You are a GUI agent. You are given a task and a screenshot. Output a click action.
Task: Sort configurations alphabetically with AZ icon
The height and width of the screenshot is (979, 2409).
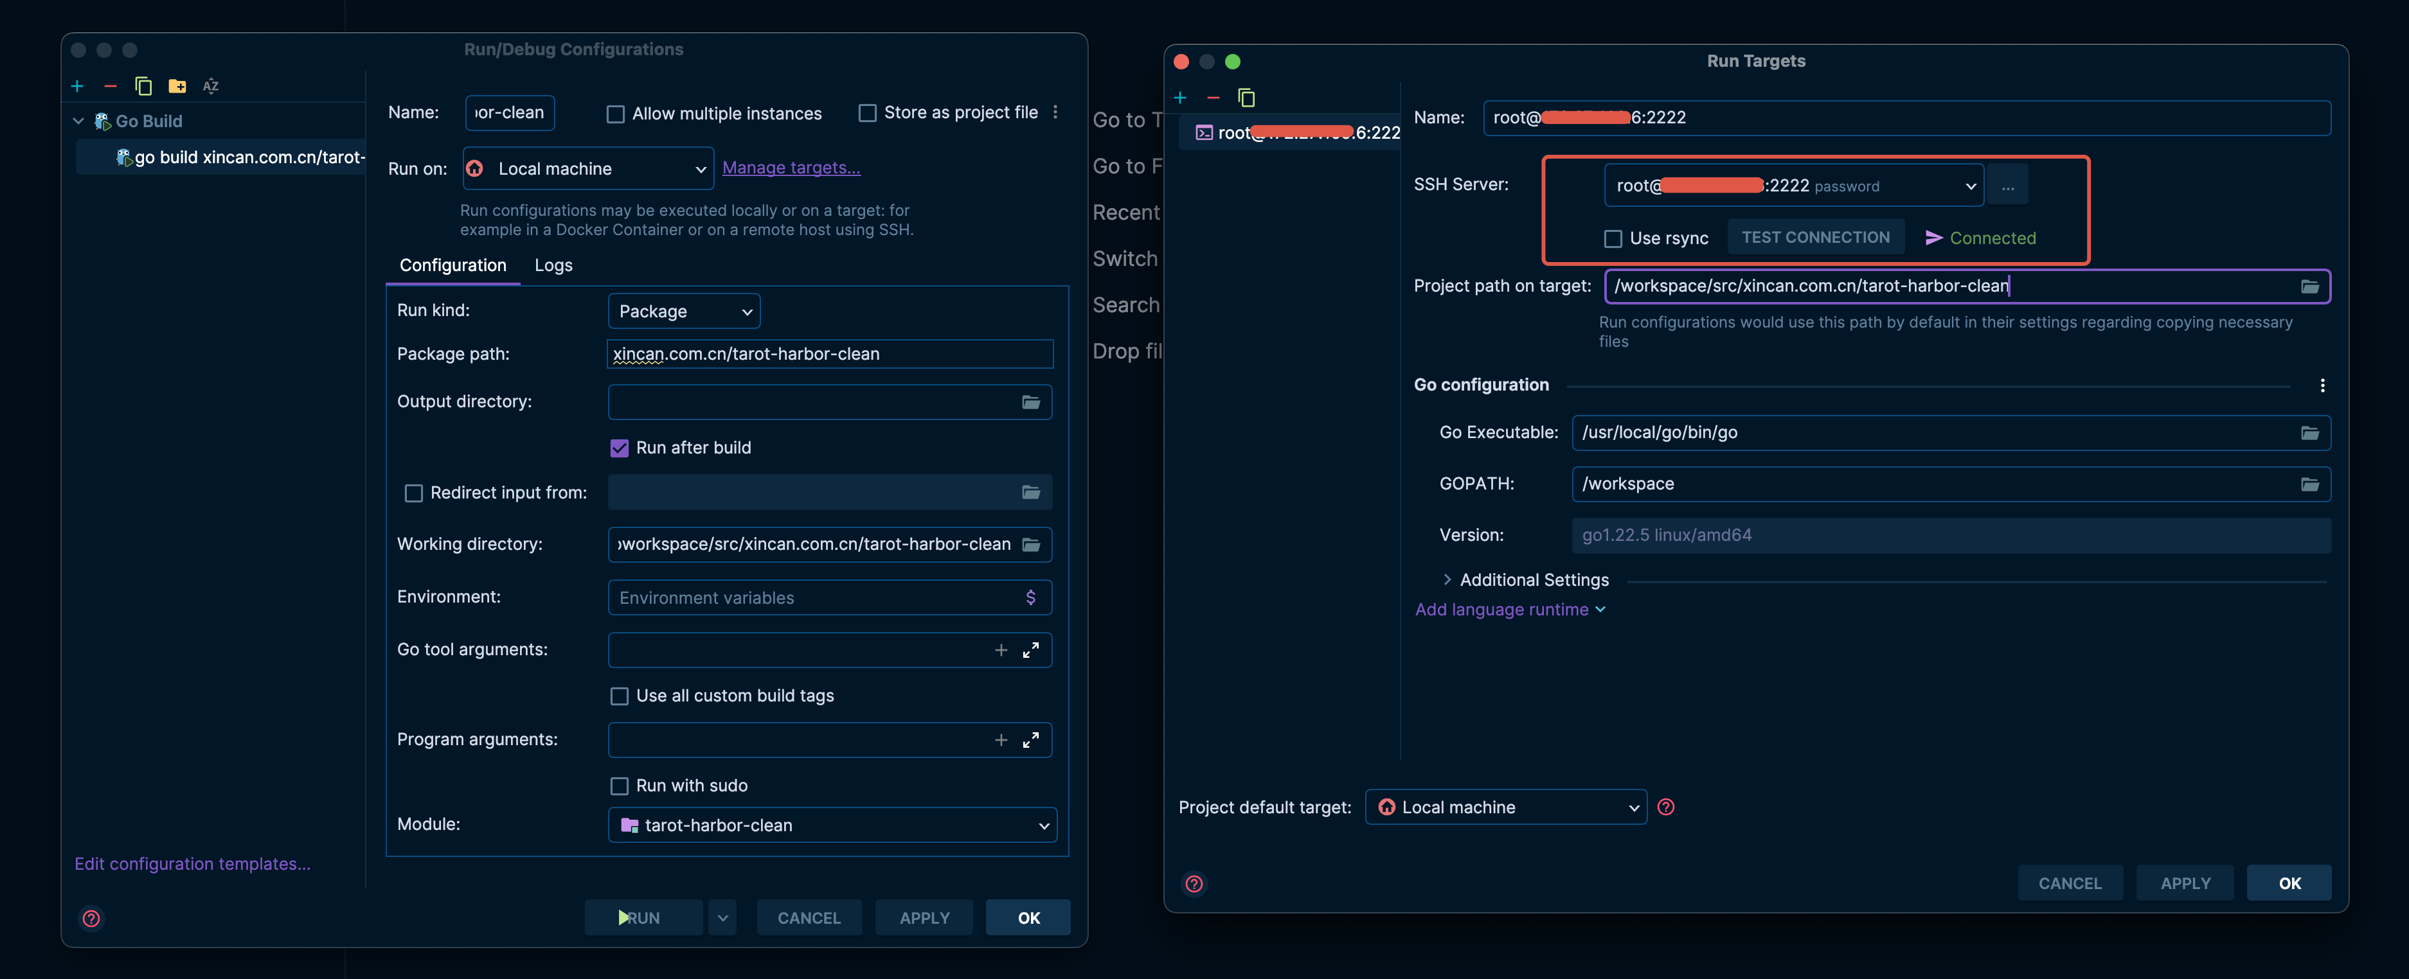210,86
